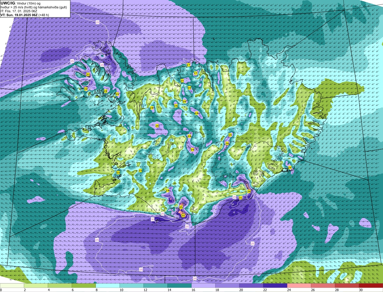Click the legend scale tick value 6
The image size is (383, 292).
tap(73, 290)
